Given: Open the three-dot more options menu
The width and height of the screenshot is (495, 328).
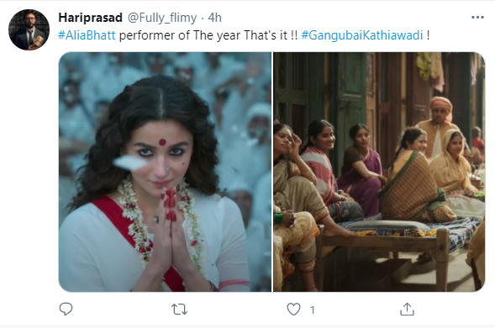Looking at the screenshot, I should tap(477, 18).
